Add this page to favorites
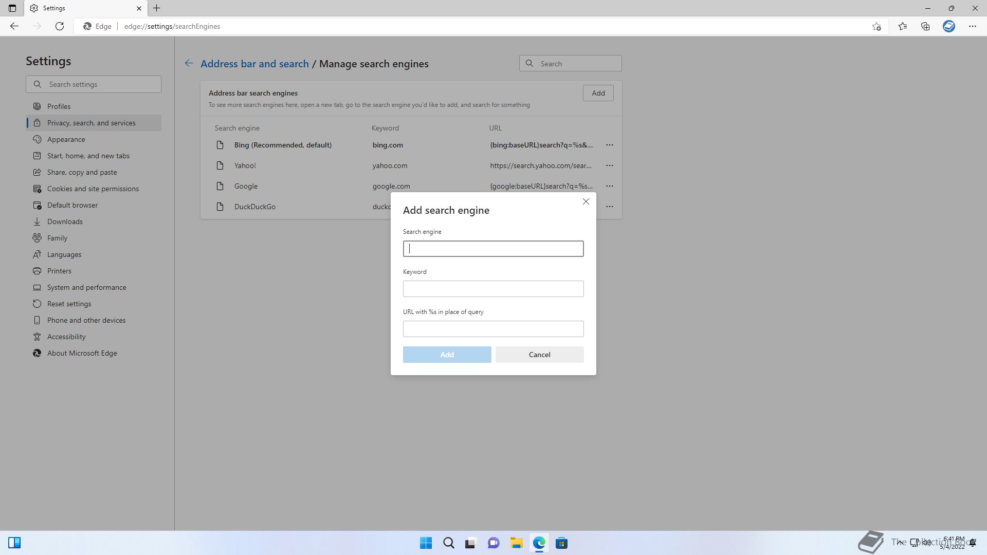The height and width of the screenshot is (555, 987). pyautogui.click(x=876, y=26)
